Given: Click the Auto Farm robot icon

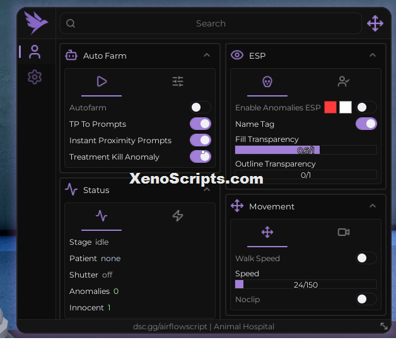Looking at the screenshot, I should (71, 56).
